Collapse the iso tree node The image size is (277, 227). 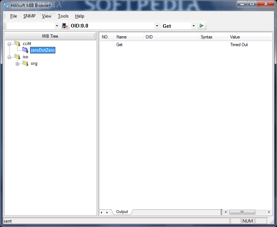pos(10,57)
